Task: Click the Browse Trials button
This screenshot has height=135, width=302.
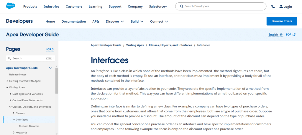Action: click(282, 21)
